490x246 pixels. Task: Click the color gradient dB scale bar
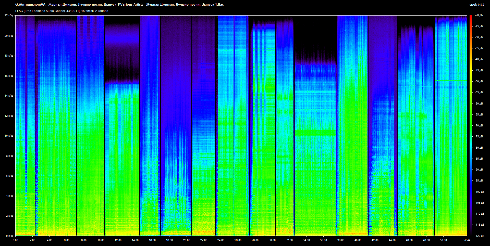[x=471, y=125]
